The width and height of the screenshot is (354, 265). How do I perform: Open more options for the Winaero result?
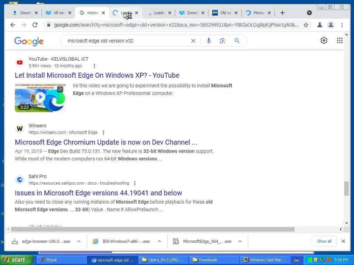(103, 132)
